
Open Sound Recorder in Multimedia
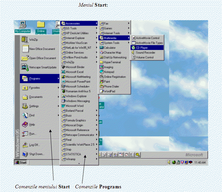[x=147, y=53]
